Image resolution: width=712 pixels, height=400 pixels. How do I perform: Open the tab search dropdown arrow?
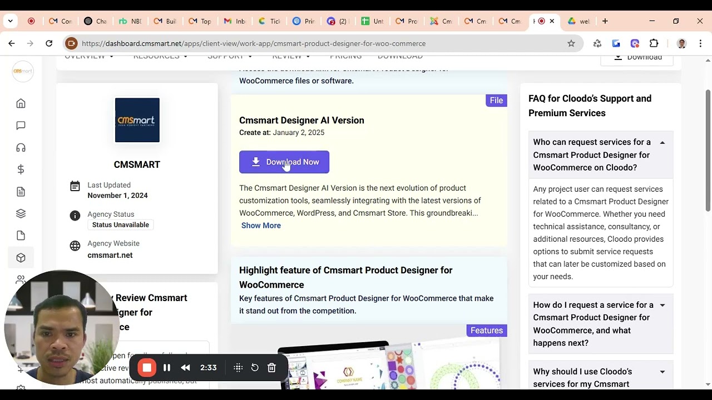click(10, 21)
